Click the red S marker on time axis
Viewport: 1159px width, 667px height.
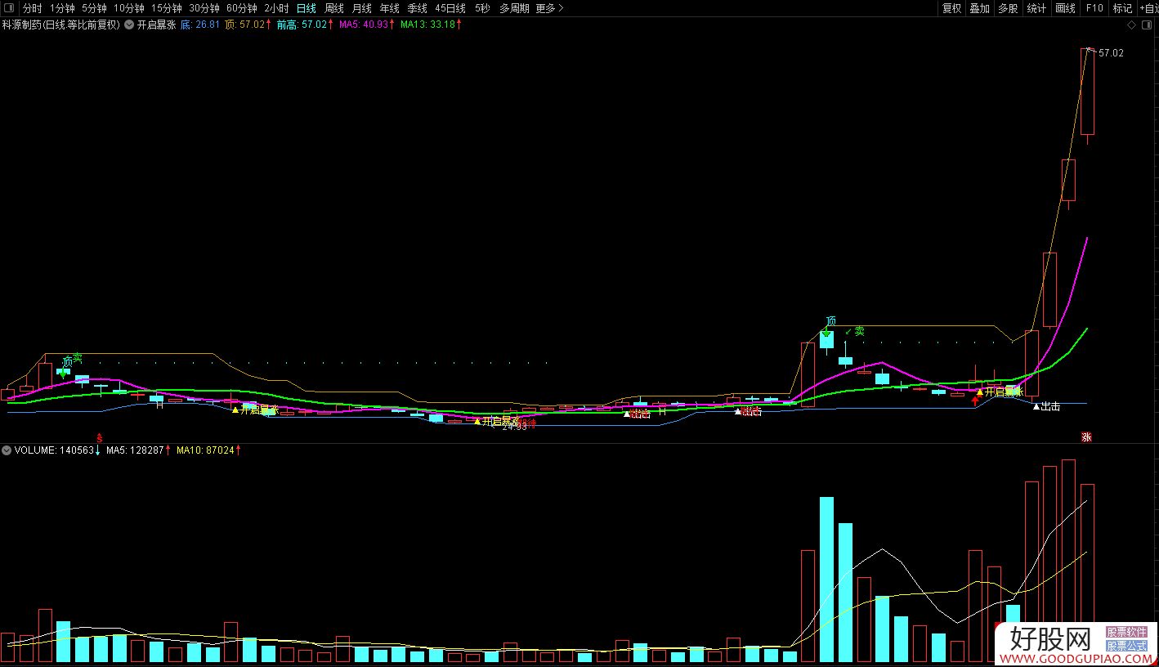pyautogui.click(x=99, y=437)
